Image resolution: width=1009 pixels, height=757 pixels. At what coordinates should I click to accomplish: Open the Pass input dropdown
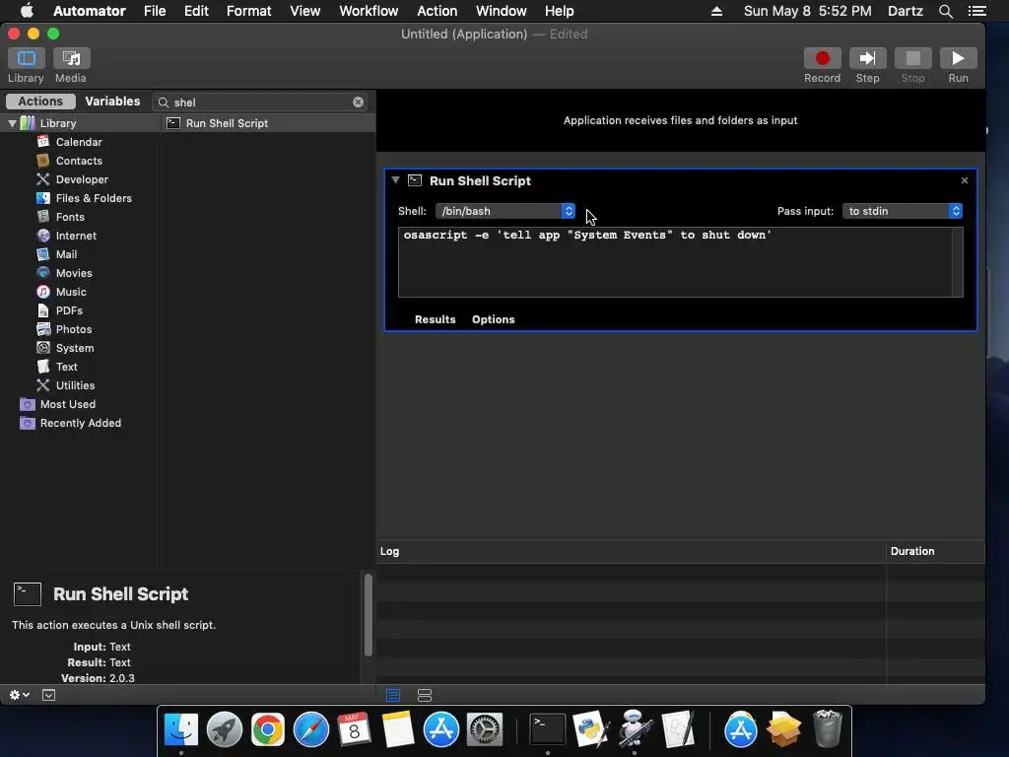tap(903, 211)
